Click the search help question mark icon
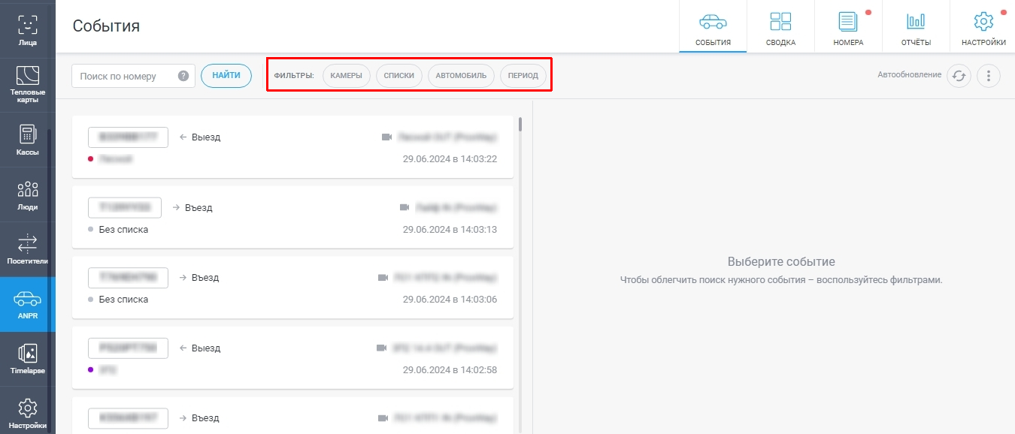 click(183, 76)
